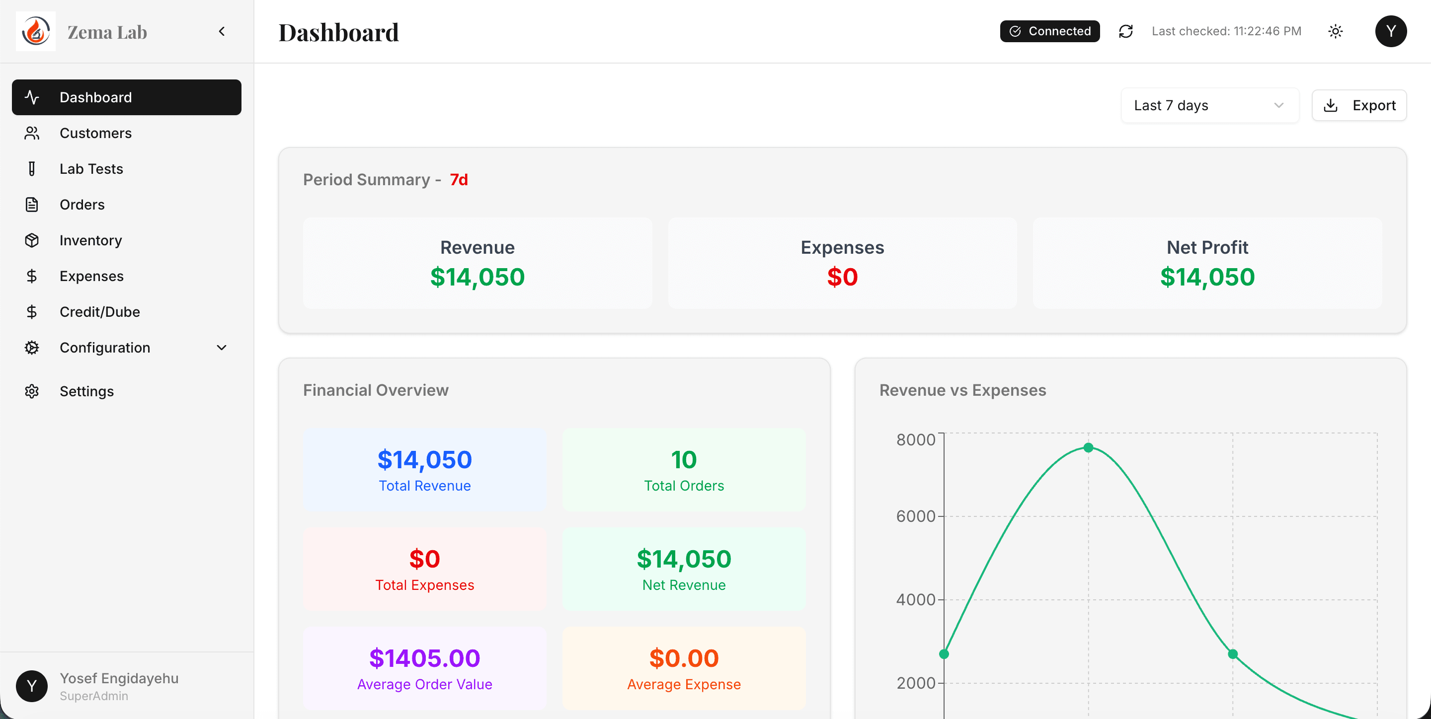Select Expenses in the sidebar
Image resolution: width=1431 pixels, height=719 pixels.
tap(127, 276)
